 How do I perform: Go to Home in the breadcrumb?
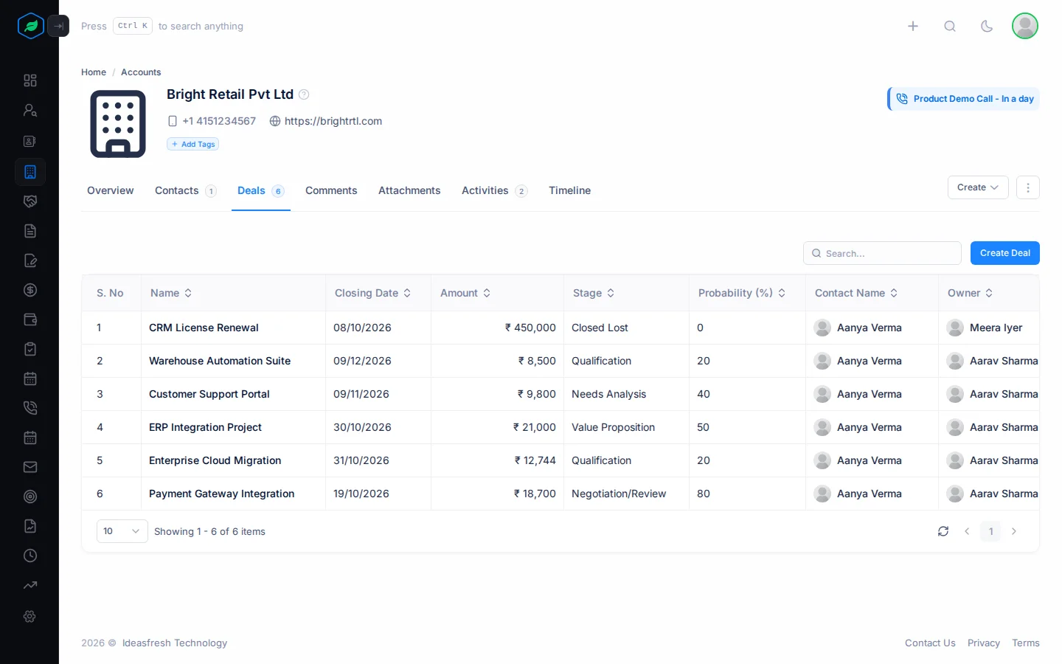[x=94, y=72]
